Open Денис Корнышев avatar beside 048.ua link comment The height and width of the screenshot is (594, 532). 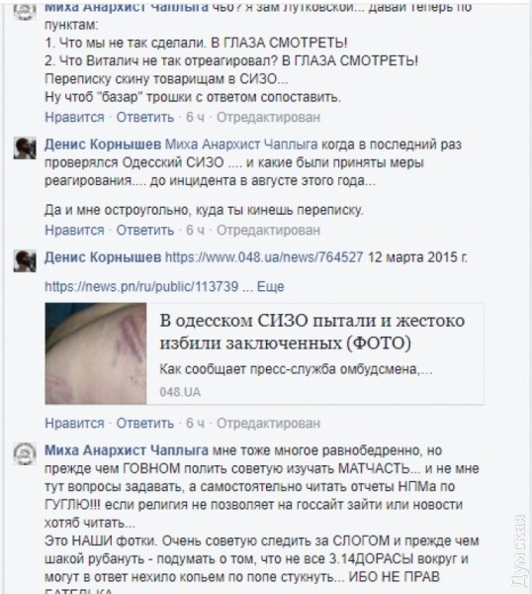pos(25,261)
